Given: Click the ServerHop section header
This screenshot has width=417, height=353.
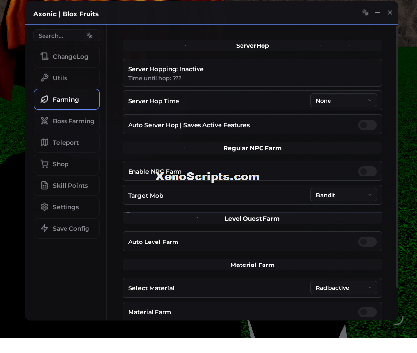Looking at the screenshot, I should pyautogui.click(x=252, y=46).
